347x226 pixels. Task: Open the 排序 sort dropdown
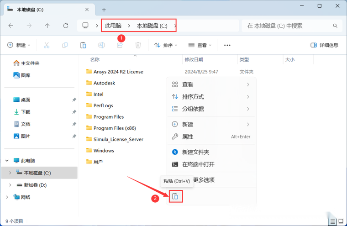(166, 45)
